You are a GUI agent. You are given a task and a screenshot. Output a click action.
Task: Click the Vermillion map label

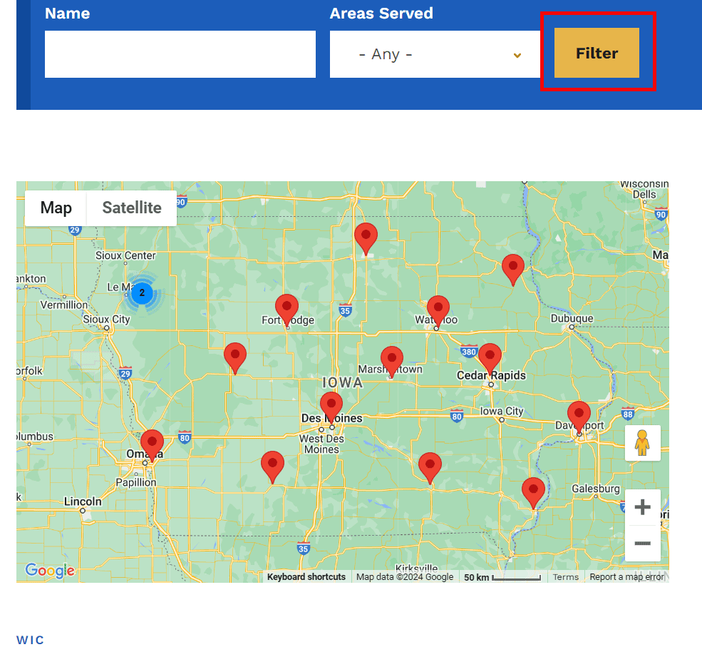(64, 305)
